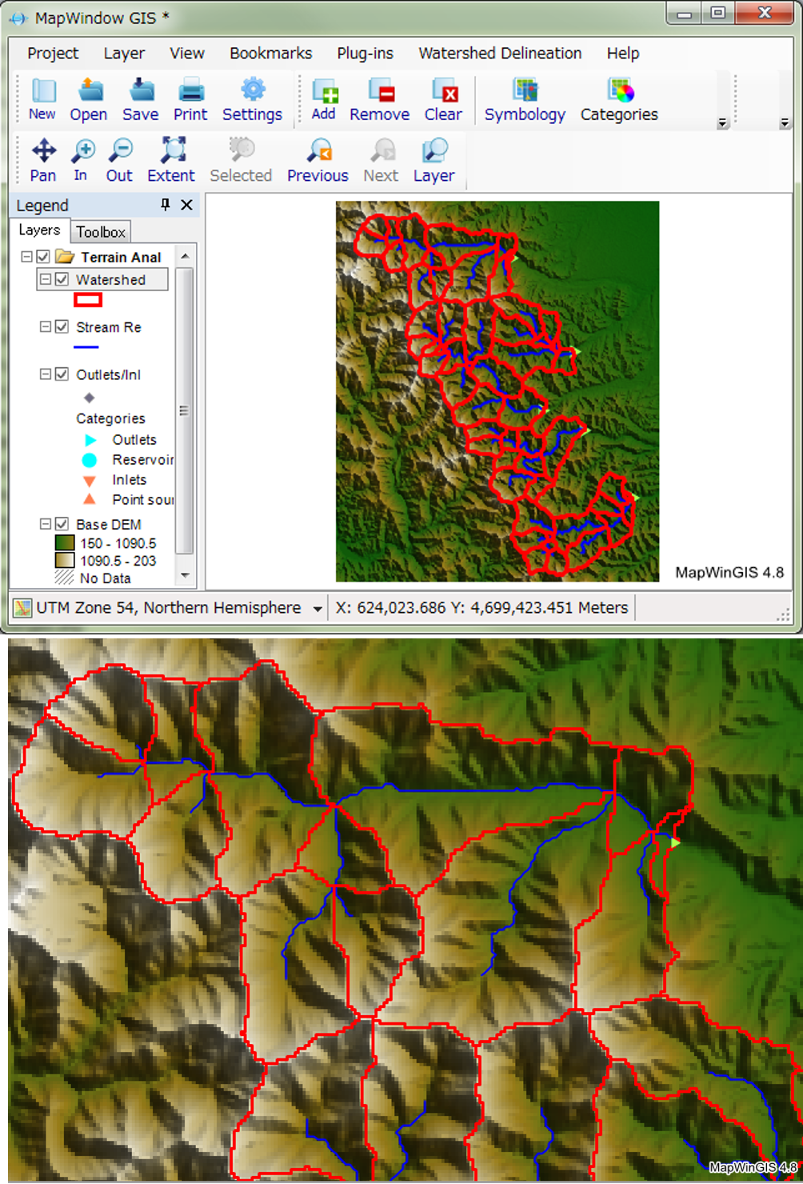Select the Pan tool

click(x=43, y=150)
